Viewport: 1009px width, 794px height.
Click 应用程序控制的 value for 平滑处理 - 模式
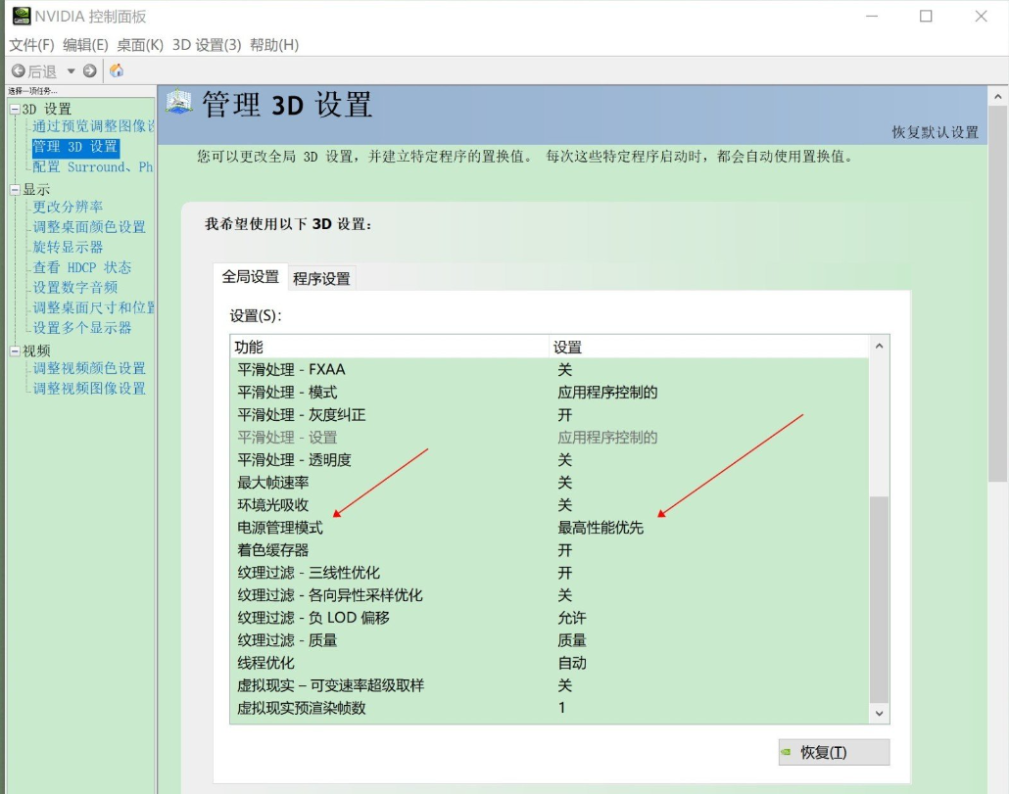607,393
